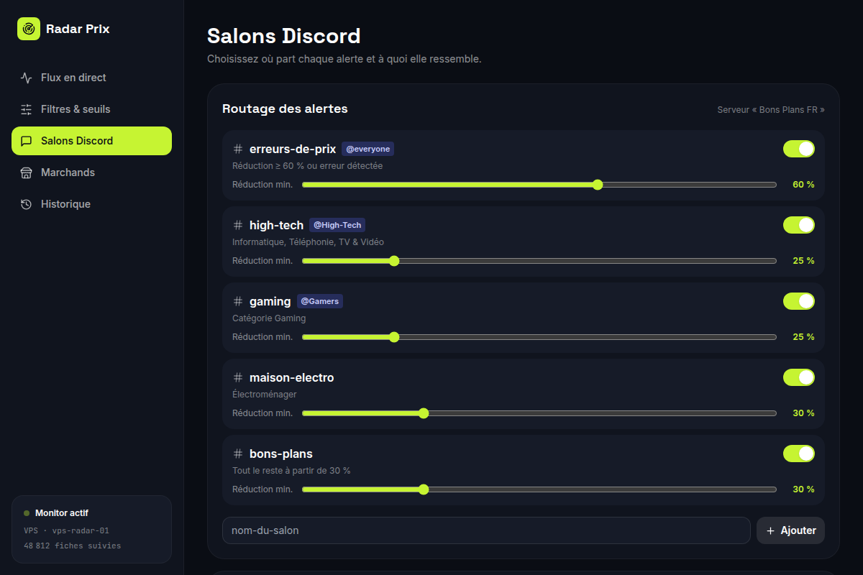Click the text 'Tout le reste à partir de 30 %'

pyautogui.click(x=291, y=471)
